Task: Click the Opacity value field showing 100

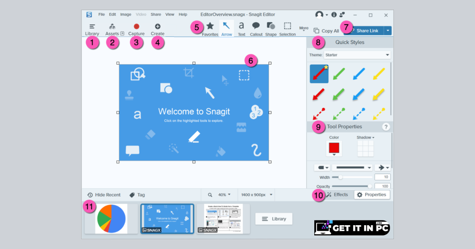Action: coord(382,186)
